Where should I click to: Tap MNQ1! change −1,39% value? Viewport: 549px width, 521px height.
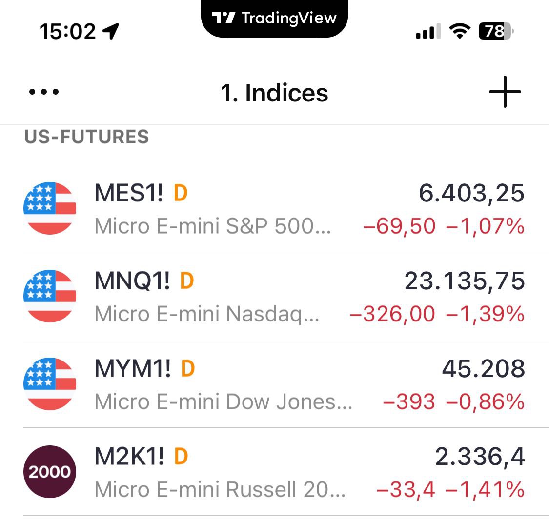click(485, 314)
